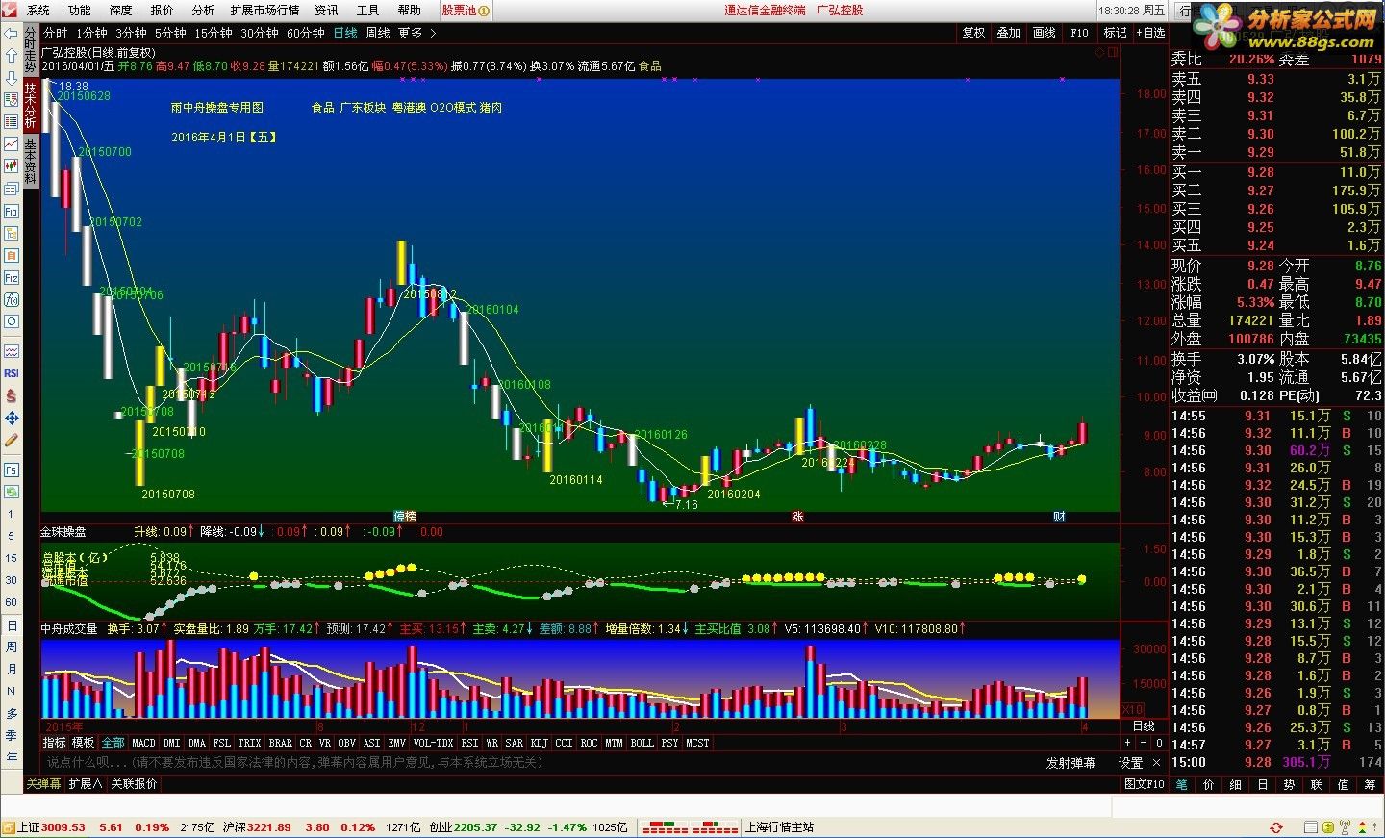Open the 系统 menu
This screenshot has height=838, width=1385.
coord(38,10)
